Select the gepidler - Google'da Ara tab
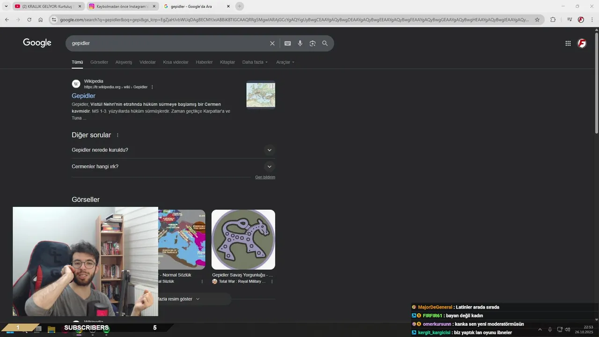 [x=197, y=6]
